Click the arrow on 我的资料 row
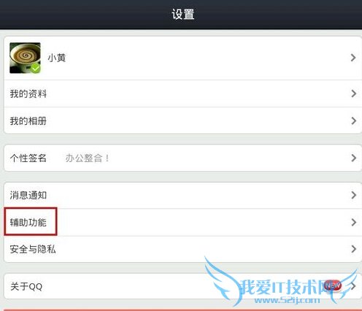362x311 pixels. click(354, 93)
